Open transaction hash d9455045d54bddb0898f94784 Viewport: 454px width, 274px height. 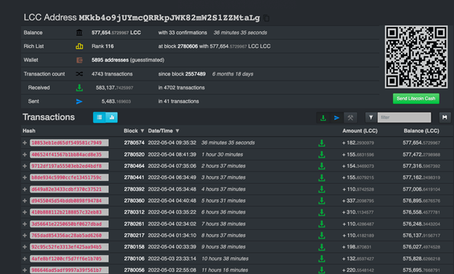tap(69, 201)
